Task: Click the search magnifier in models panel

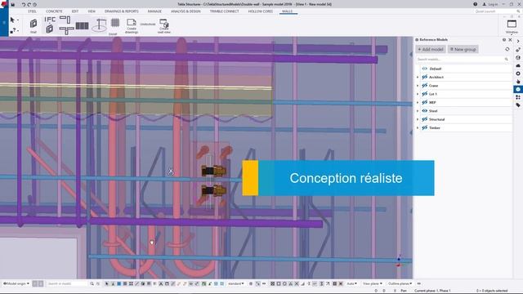Action: (507, 60)
